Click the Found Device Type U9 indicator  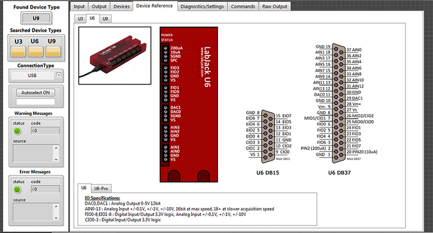[36, 19]
